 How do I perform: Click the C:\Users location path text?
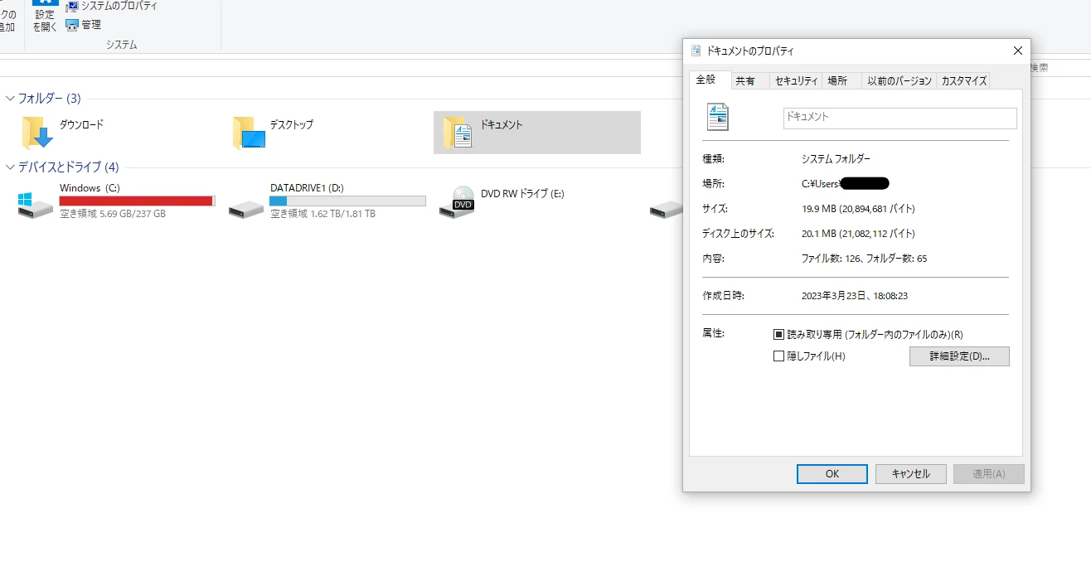[845, 184]
